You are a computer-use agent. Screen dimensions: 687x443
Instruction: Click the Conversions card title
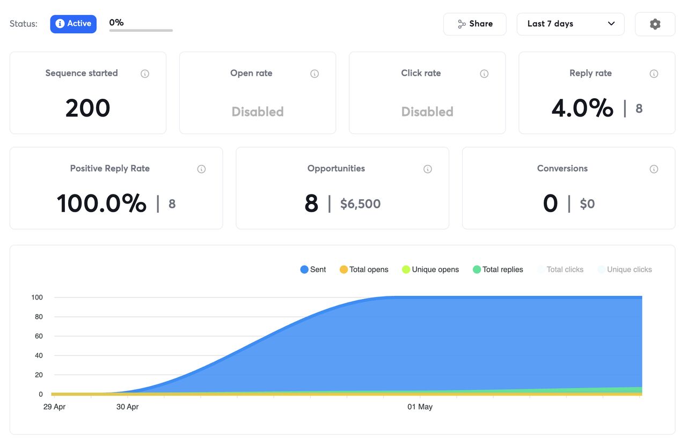pos(562,169)
